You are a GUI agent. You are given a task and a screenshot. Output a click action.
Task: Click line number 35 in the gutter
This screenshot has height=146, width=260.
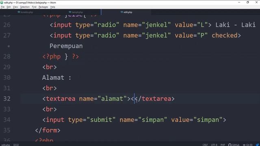pyautogui.click(x=7, y=130)
